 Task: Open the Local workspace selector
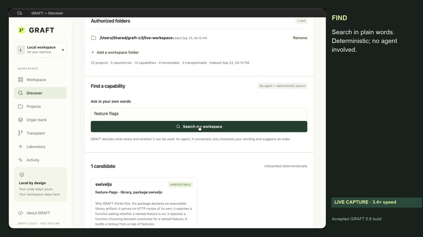tap(40, 50)
